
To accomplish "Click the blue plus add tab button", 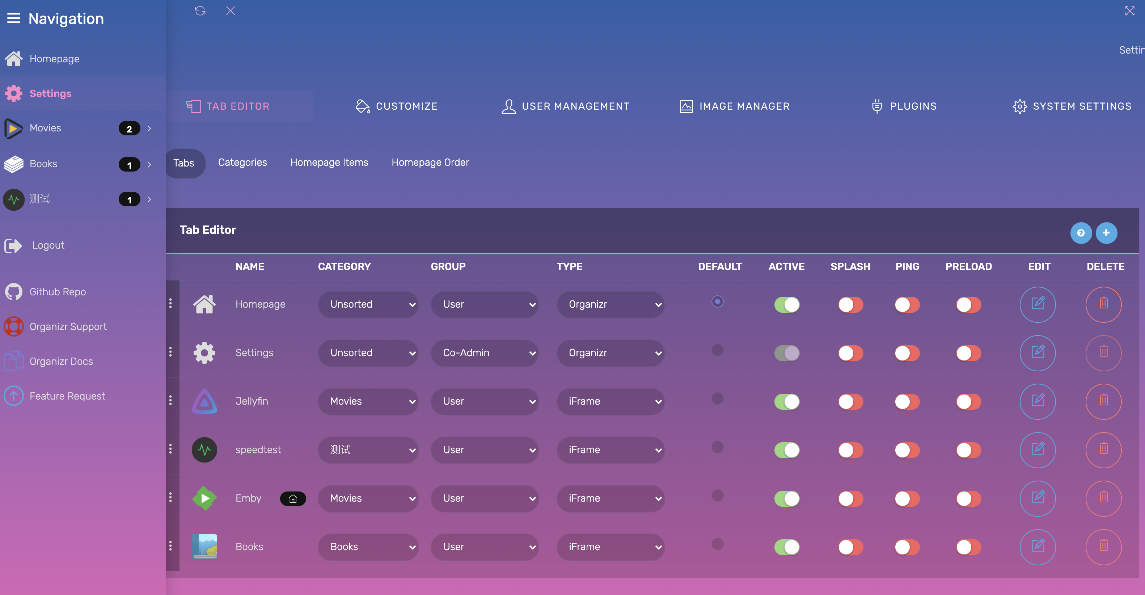I will (x=1106, y=233).
